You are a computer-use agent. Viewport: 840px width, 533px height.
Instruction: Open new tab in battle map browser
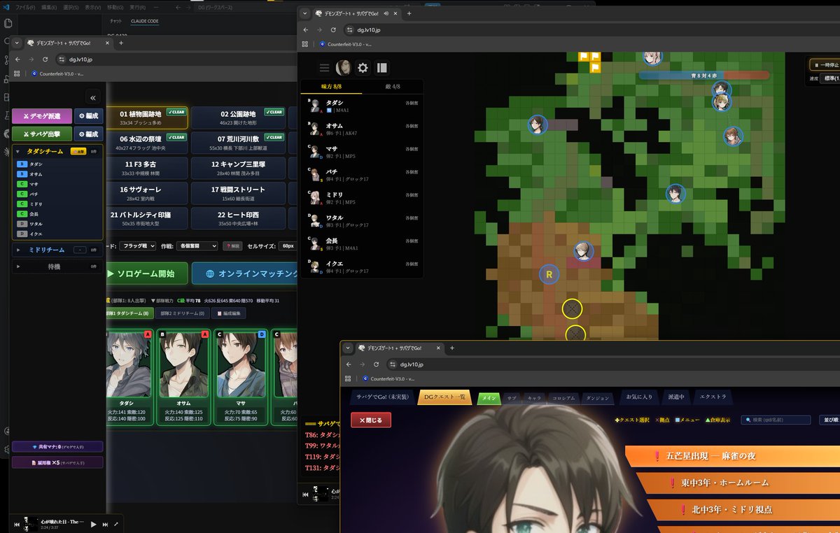(x=409, y=13)
